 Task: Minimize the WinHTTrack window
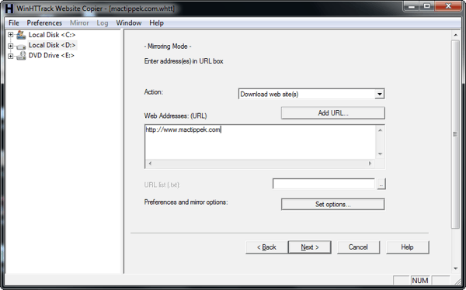click(x=412, y=6)
